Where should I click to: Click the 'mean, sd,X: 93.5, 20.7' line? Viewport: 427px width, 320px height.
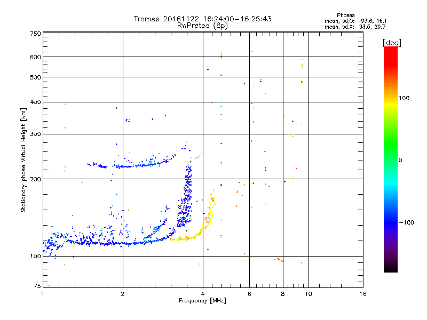[355, 27]
